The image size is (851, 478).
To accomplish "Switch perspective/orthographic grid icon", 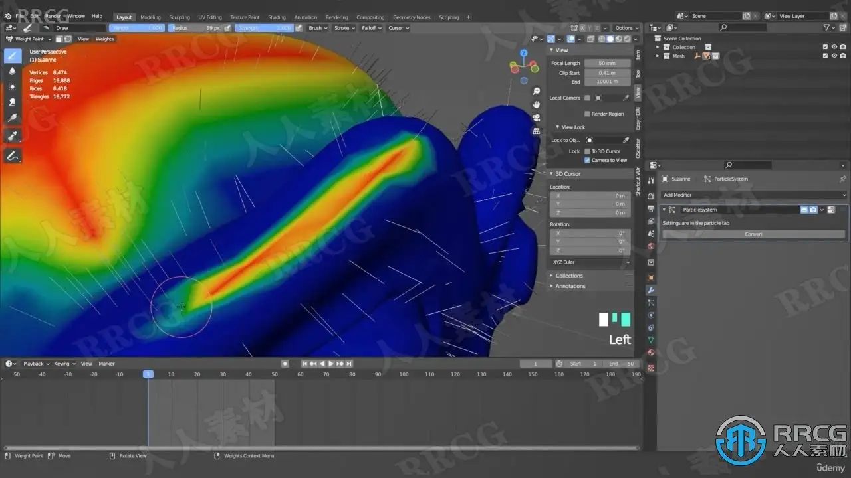I will [537, 131].
